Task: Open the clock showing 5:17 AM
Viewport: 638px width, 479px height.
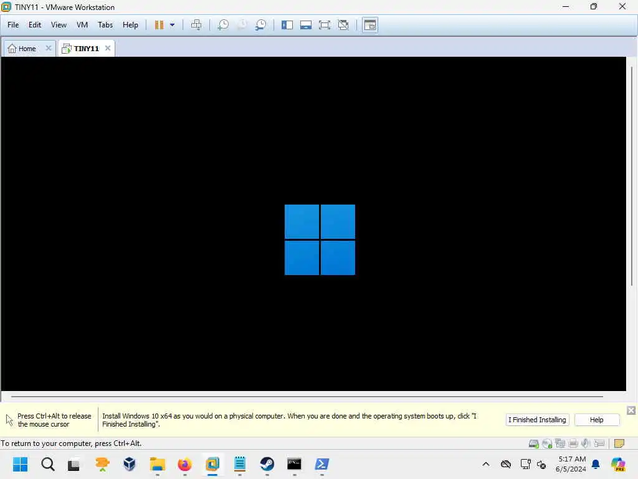Action: pyautogui.click(x=571, y=464)
